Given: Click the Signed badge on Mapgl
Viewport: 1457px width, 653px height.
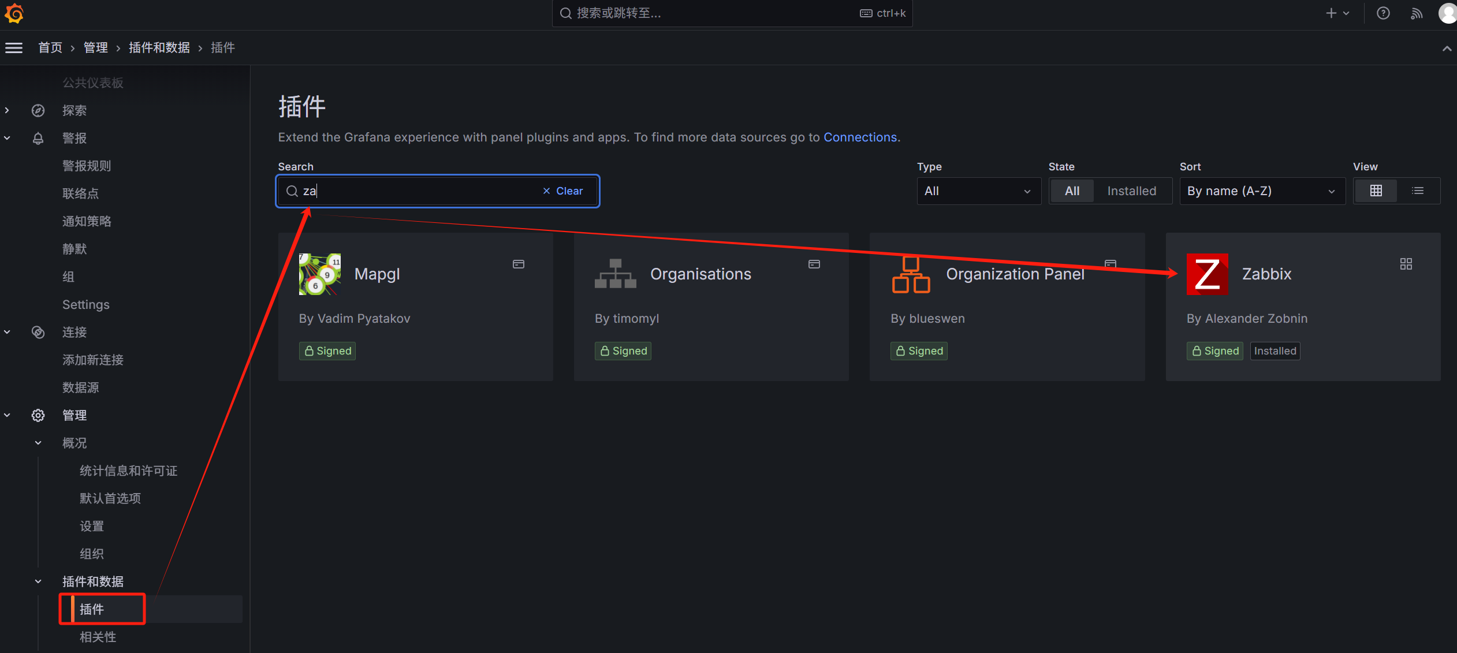Looking at the screenshot, I should 327,351.
